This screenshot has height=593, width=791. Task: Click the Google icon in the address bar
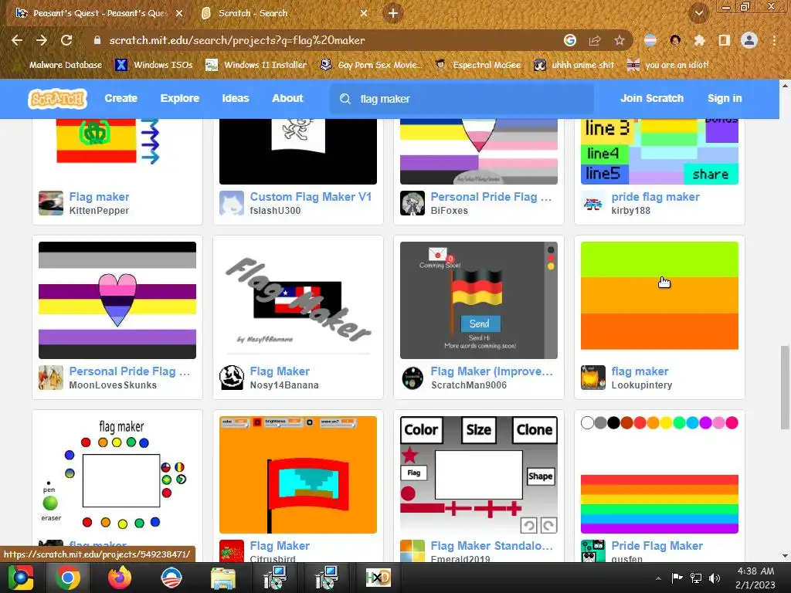[x=569, y=40]
